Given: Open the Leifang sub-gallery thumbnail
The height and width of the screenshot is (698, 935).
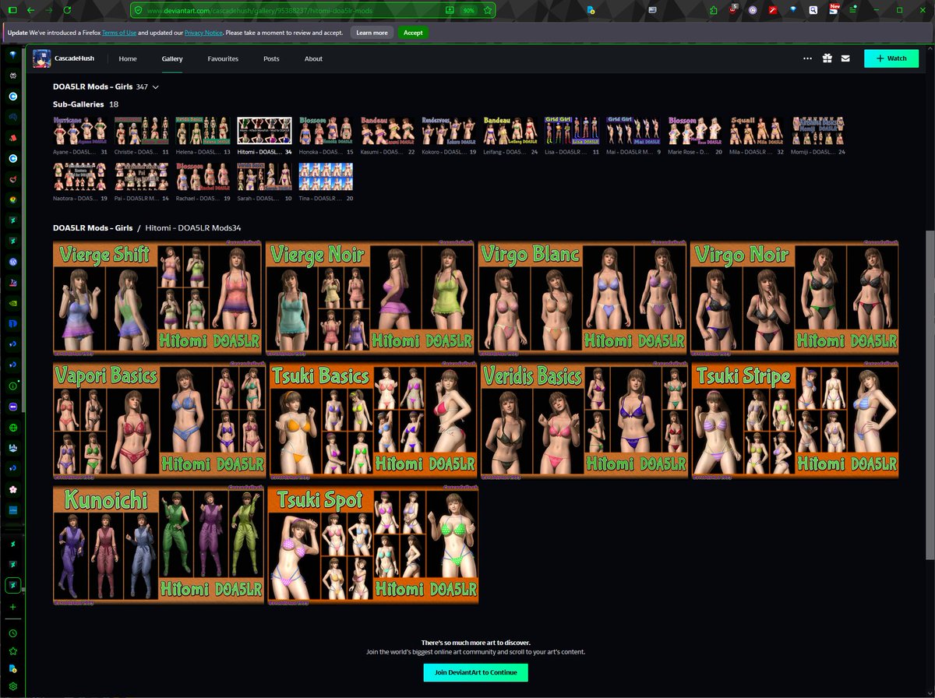Looking at the screenshot, I should pyautogui.click(x=510, y=131).
